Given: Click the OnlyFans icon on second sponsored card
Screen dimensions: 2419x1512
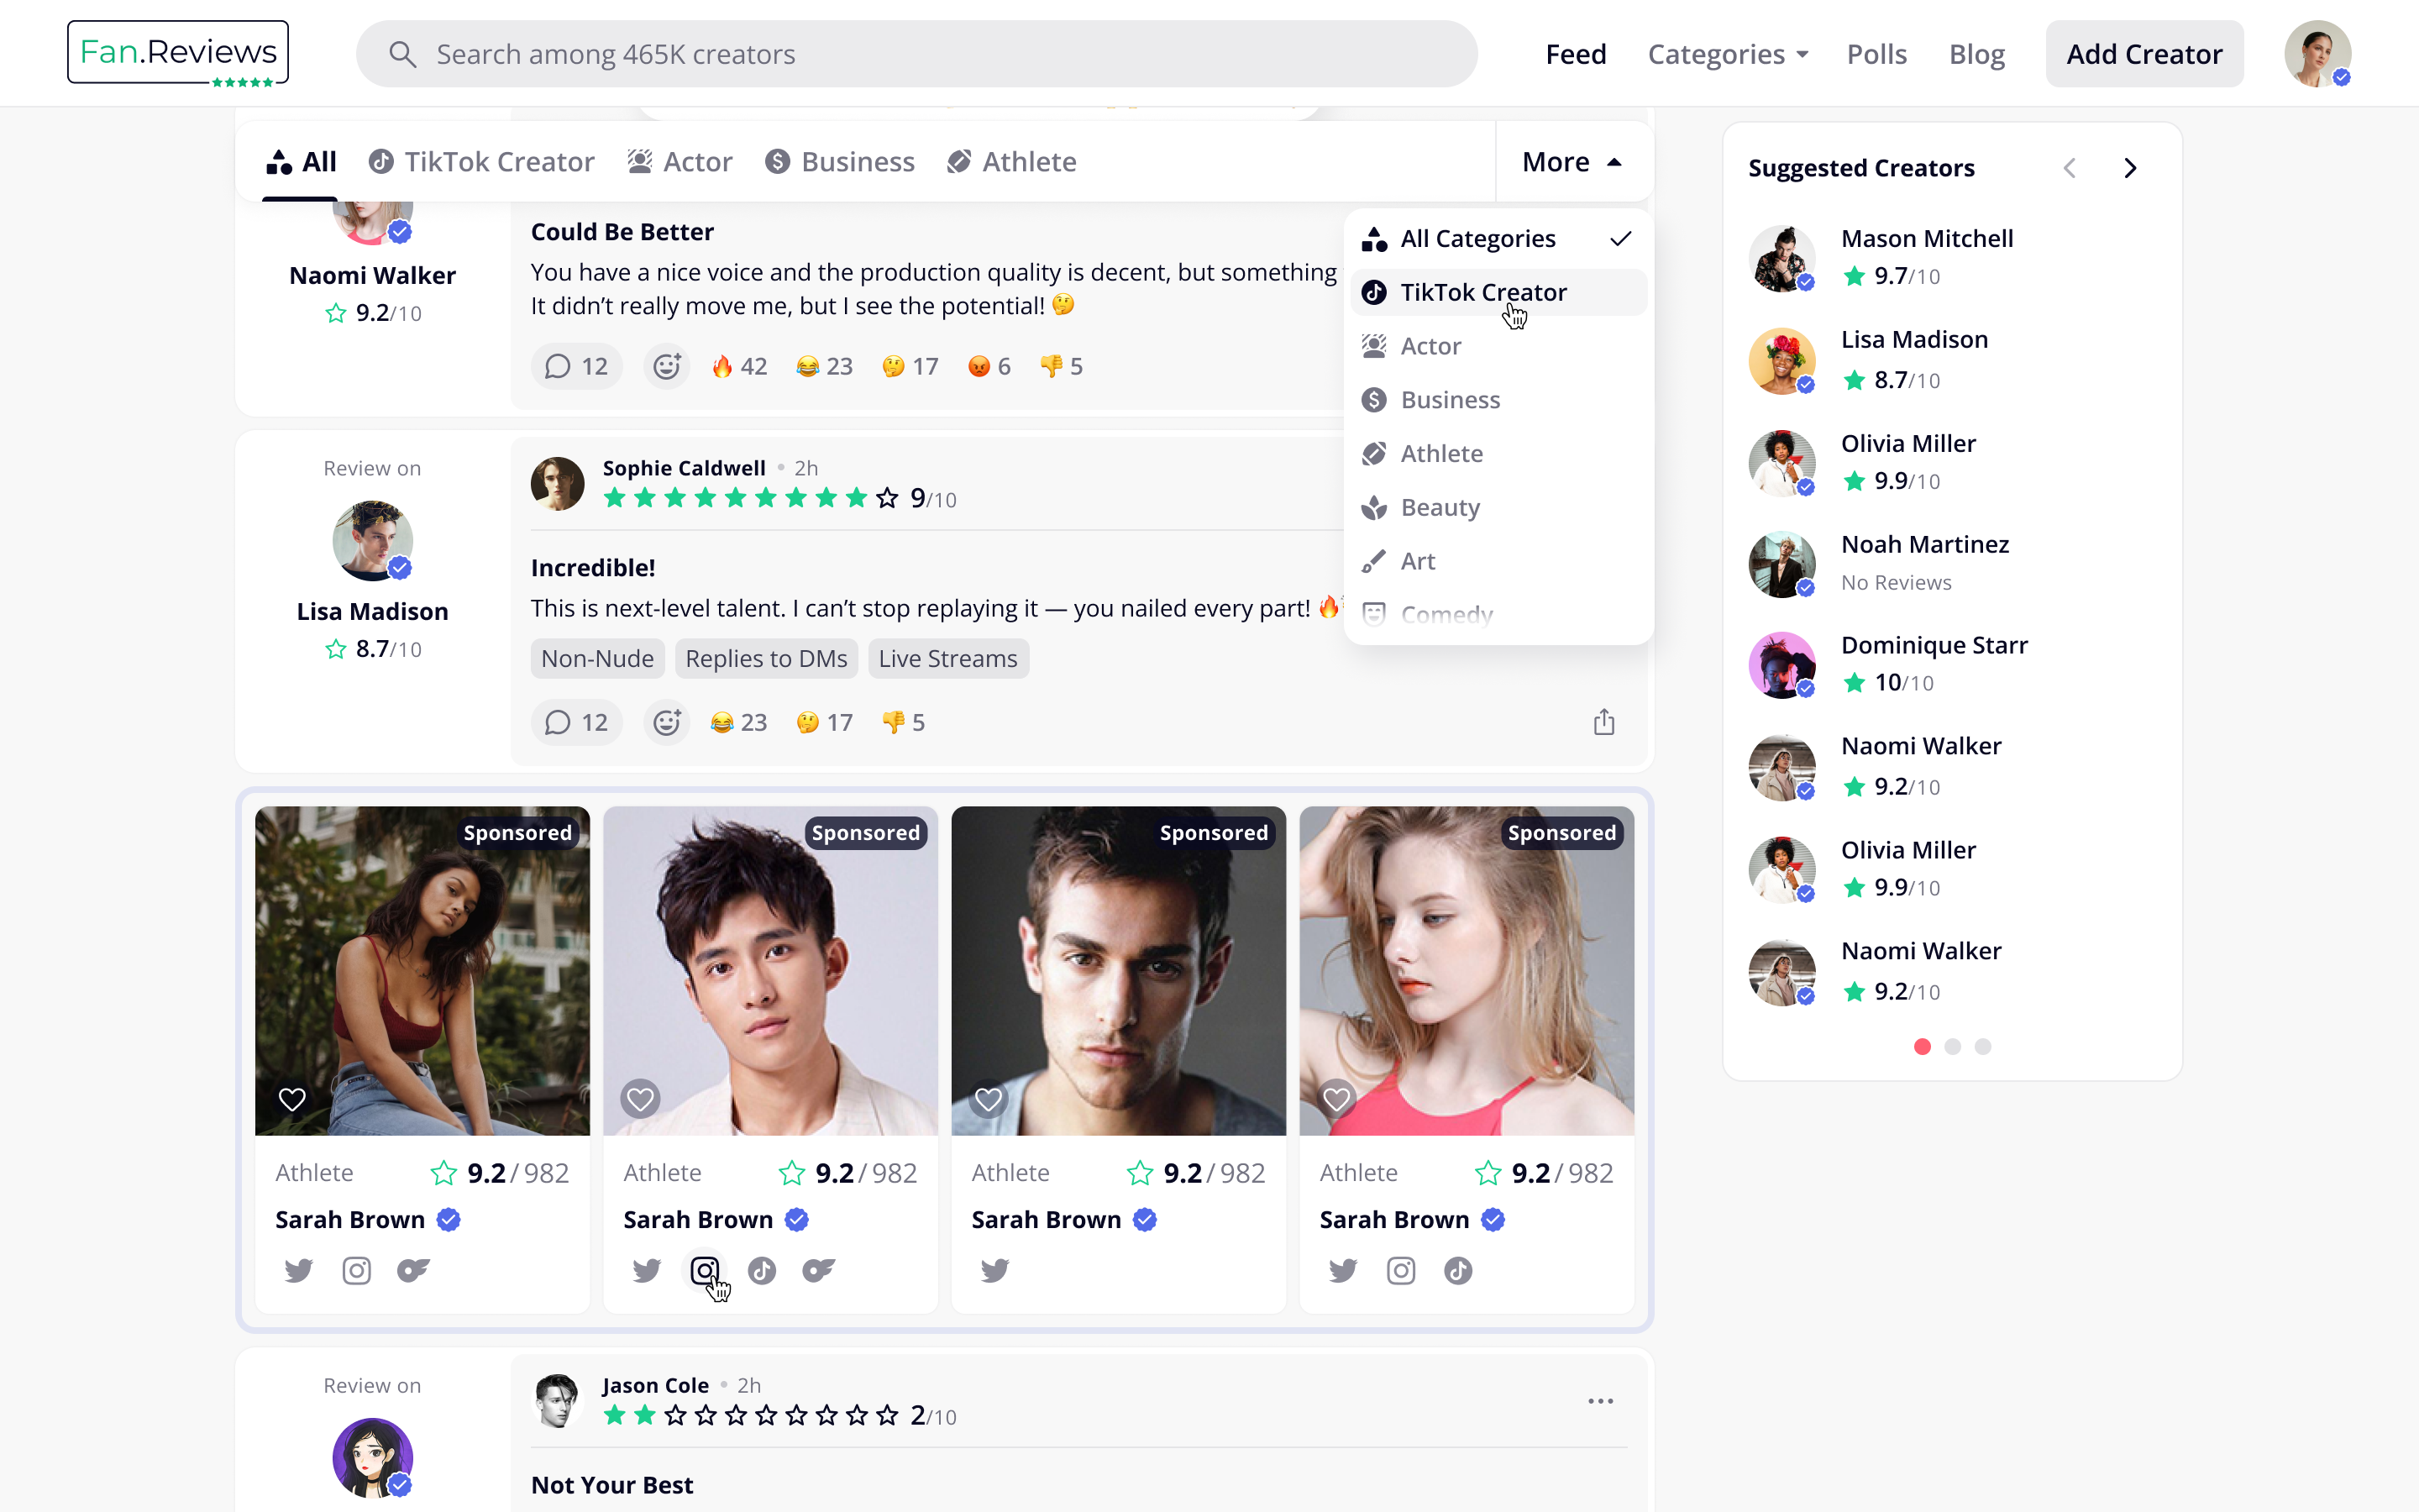Looking at the screenshot, I should [819, 1270].
